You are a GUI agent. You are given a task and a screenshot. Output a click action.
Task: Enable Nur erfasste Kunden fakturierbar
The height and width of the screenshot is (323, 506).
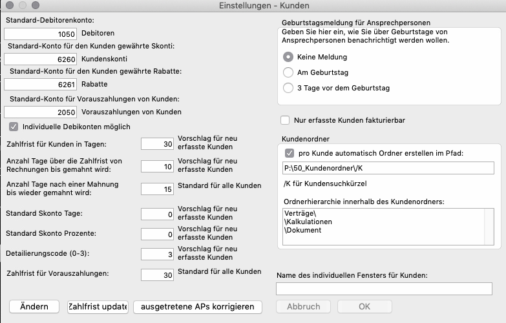pos(285,120)
